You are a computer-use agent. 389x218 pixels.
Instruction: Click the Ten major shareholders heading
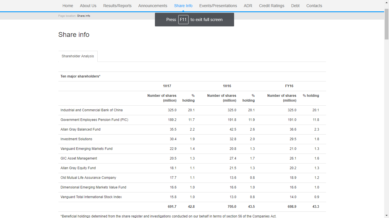81,76
